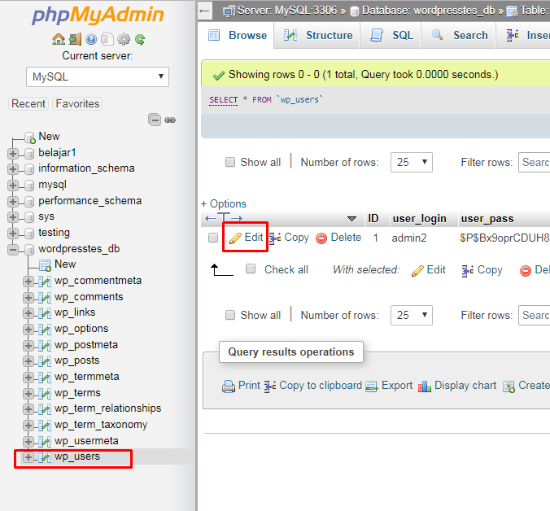
Task: Click the phpMyAdmin logo
Action: (x=98, y=15)
